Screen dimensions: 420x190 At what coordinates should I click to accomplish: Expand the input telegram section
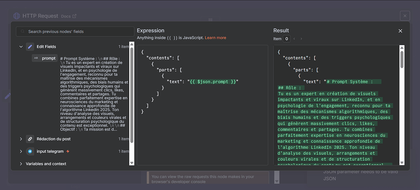pos(21,151)
